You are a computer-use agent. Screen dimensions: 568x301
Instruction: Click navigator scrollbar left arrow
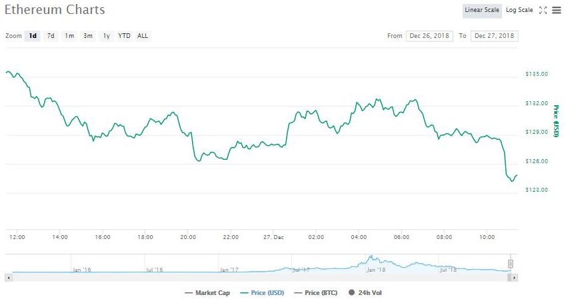pyautogui.click(x=9, y=278)
